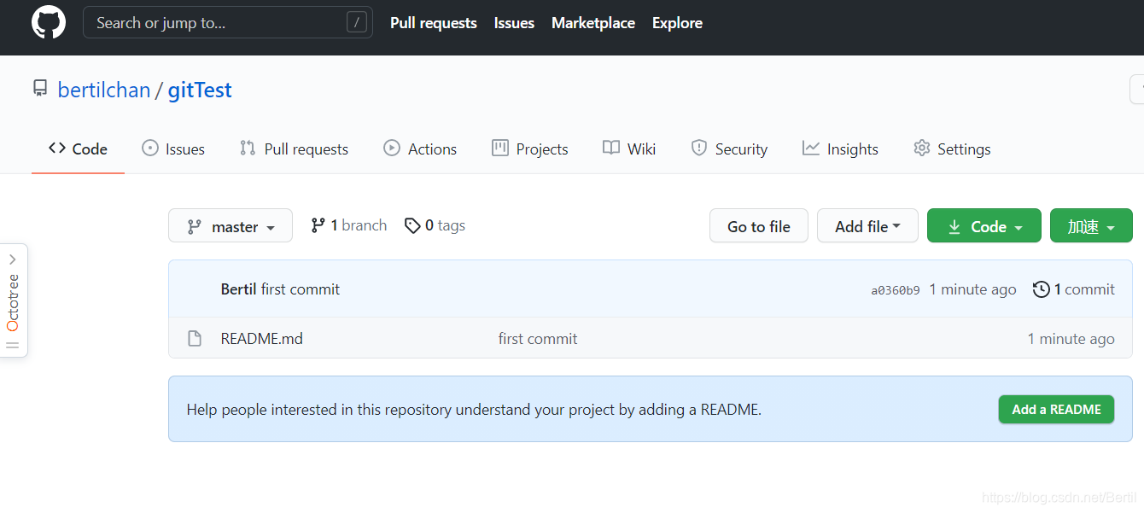Click header commit time '1 minute ago'
The width and height of the screenshot is (1144, 513).
pos(972,289)
